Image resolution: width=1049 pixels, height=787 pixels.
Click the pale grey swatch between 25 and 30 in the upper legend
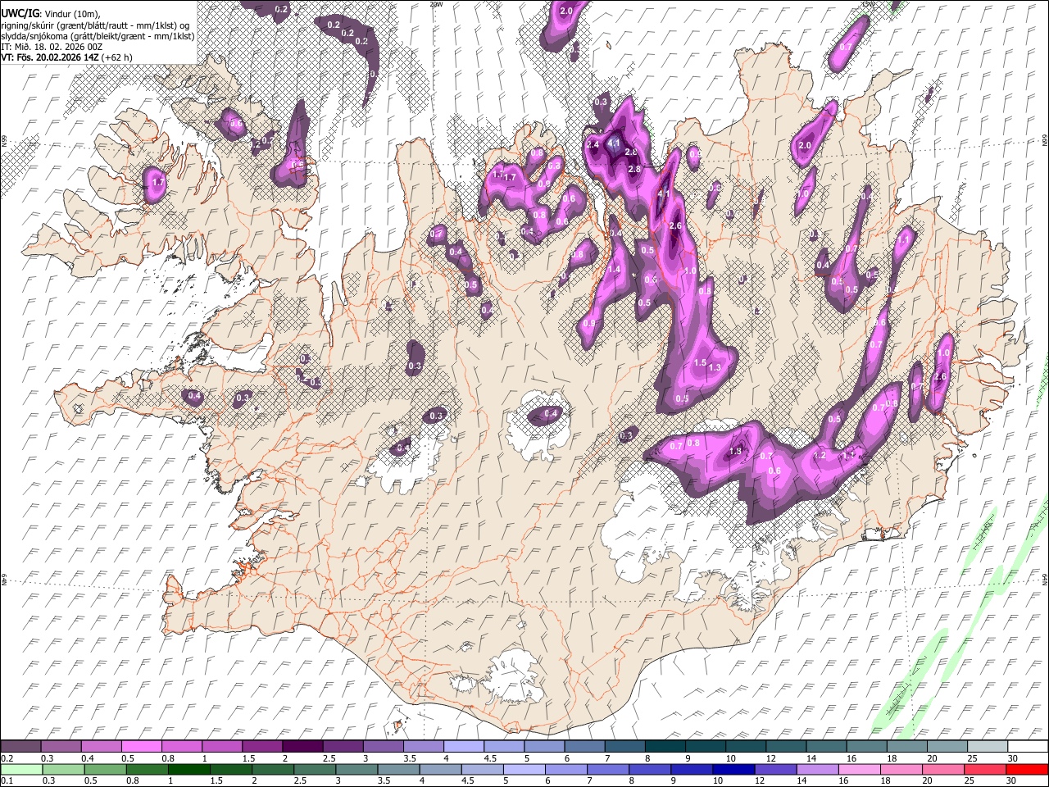click(x=988, y=747)
